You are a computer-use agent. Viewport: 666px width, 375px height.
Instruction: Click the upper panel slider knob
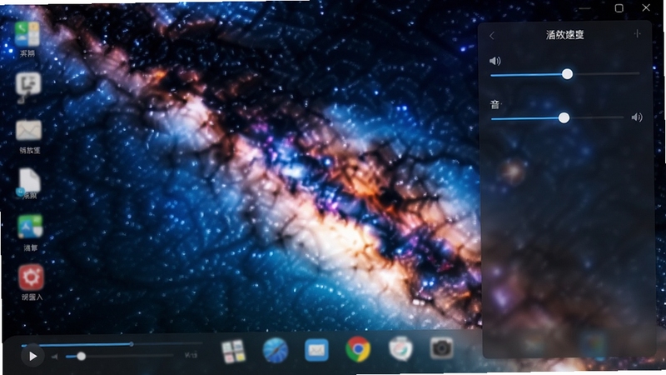click(x=567, y=74)
